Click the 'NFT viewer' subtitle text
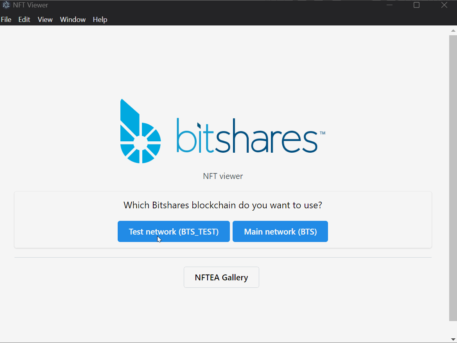 [x=223, y=176]
